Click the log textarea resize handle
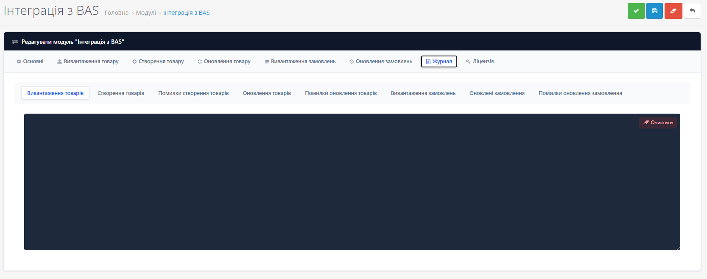The height and width of the screenshot is (279, 707). click(678, 248)
